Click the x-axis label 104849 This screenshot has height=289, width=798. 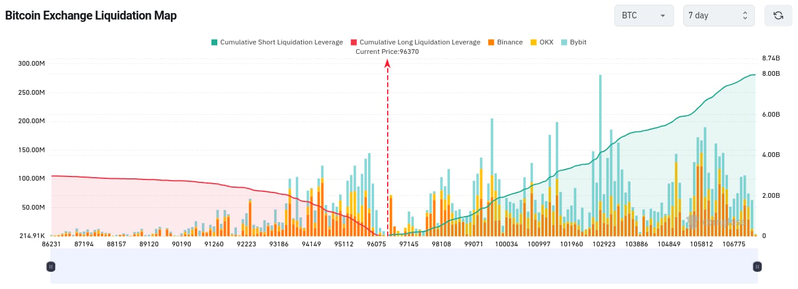[x=669, y=243]
